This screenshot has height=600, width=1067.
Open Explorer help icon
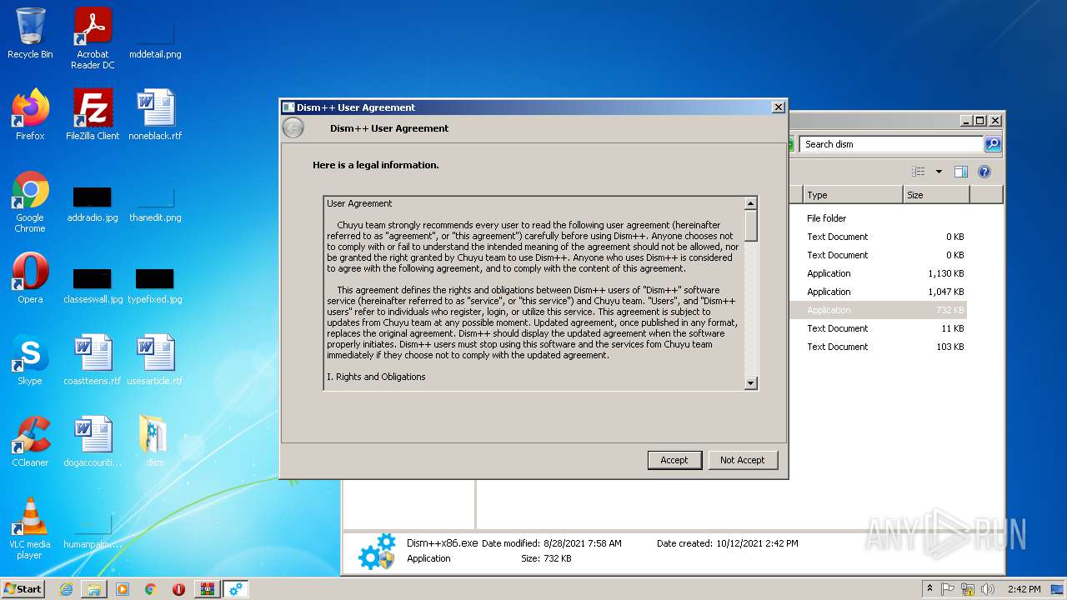pyautogui.click(x=984, y=172)
